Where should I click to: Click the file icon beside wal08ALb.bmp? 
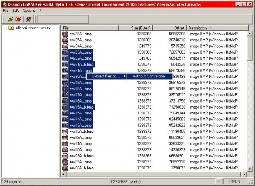(65, 168)
